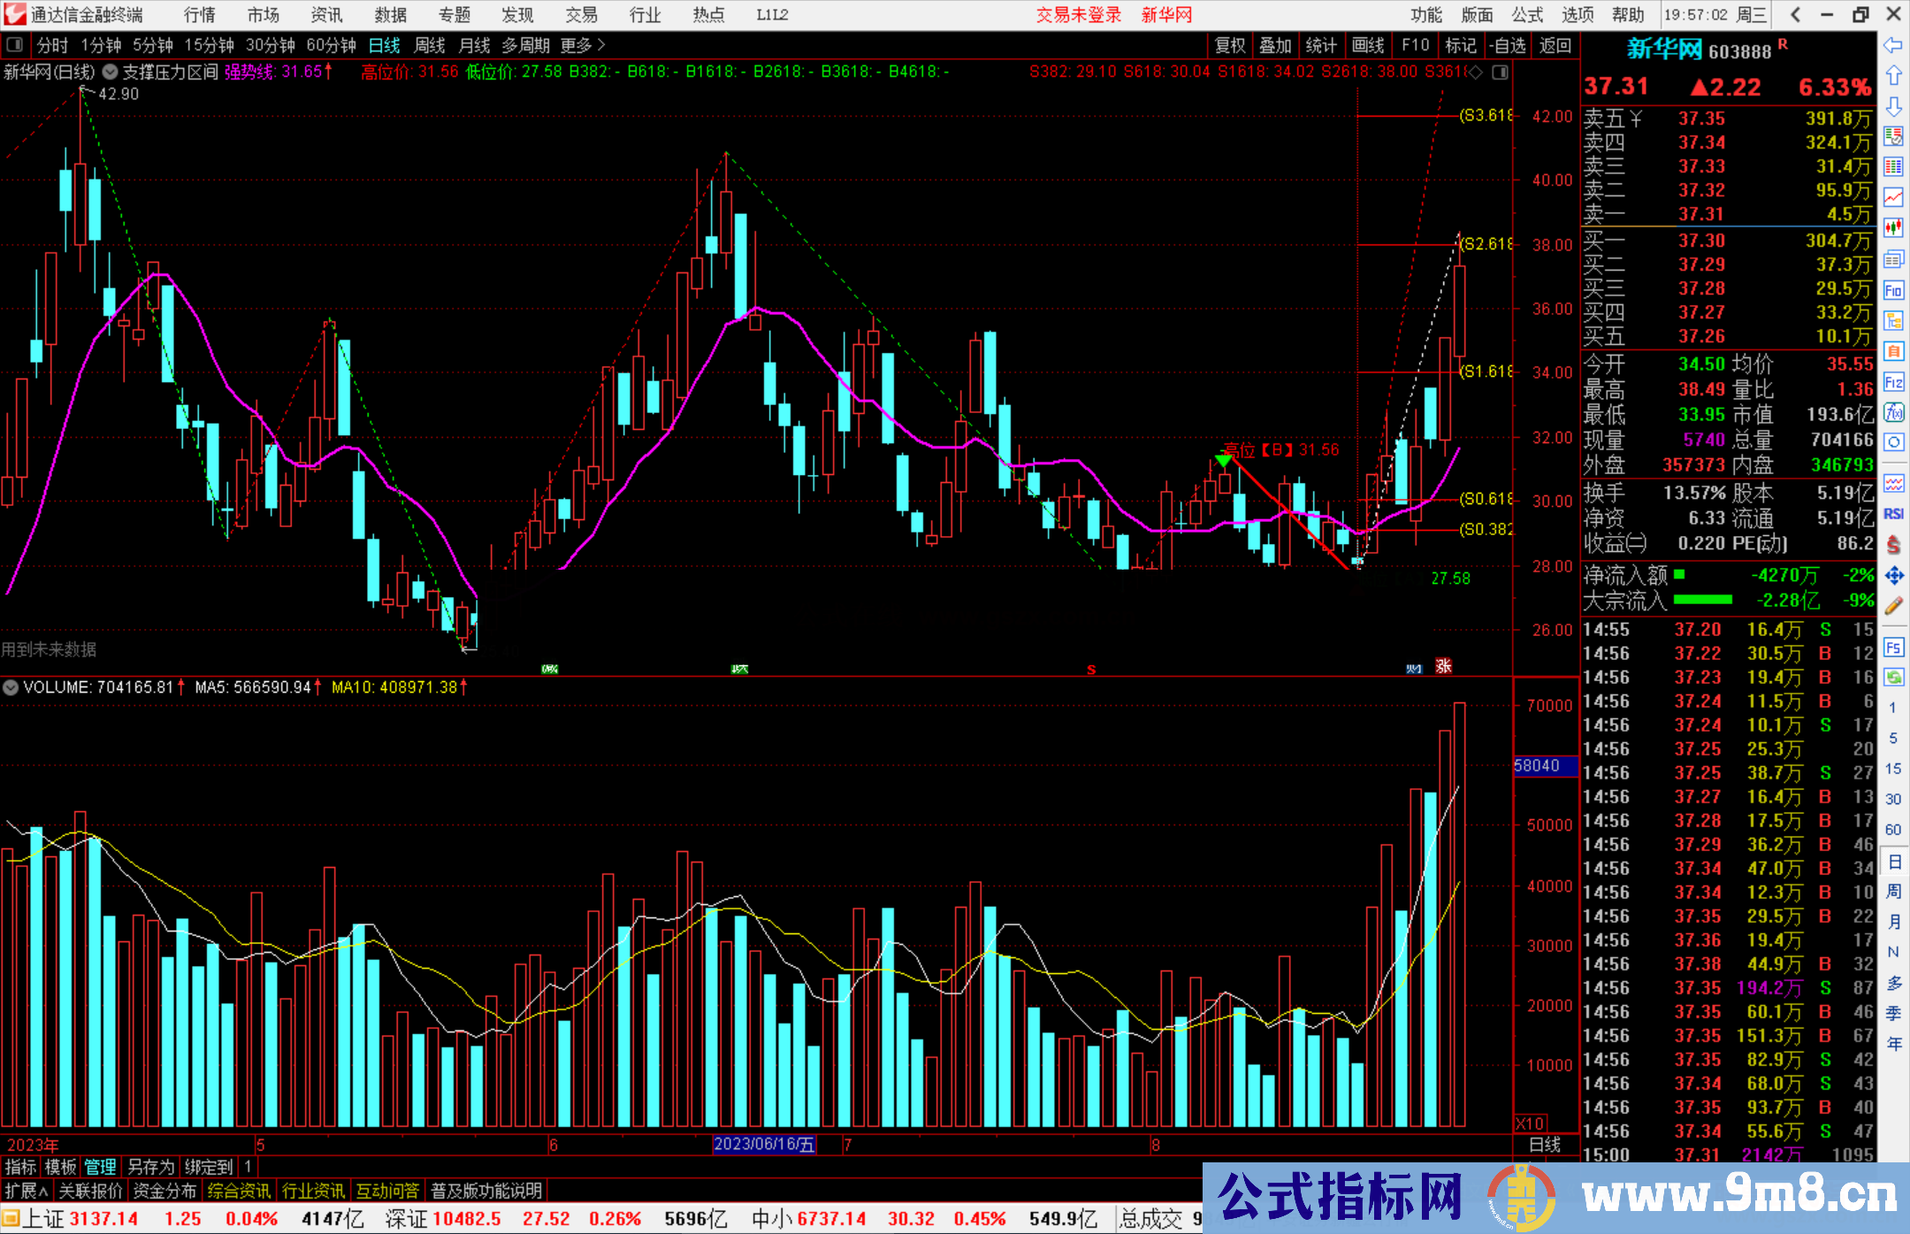Click the F10 company info sidebar icon
This screenshot has width=1910, height=1234.
coord(1893,290)
